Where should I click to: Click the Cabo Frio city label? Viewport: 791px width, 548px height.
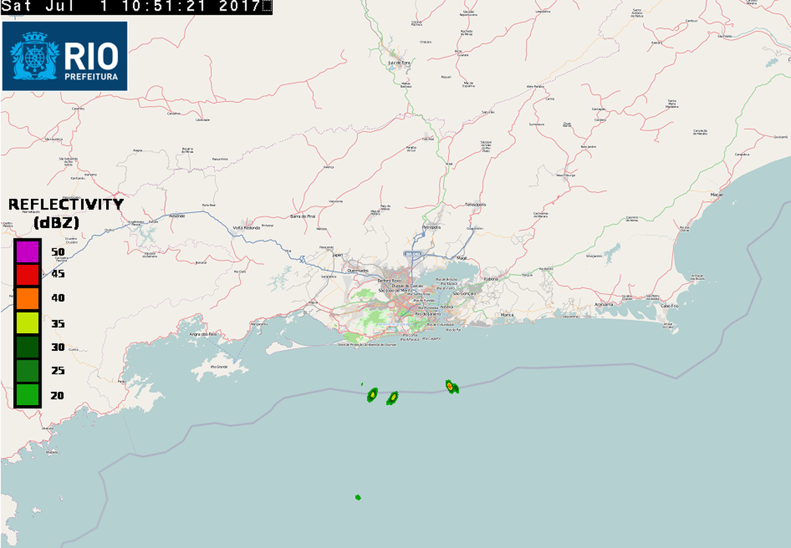670,307
